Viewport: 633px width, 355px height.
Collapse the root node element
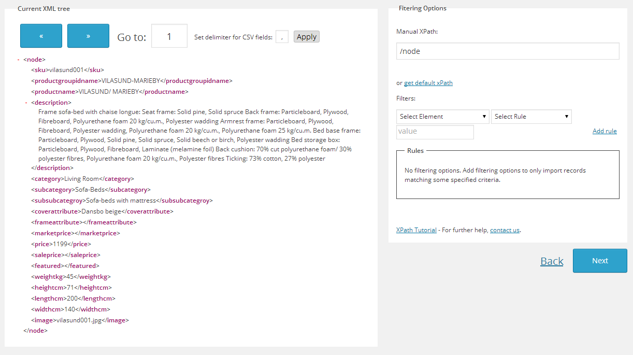pos(19,60)
